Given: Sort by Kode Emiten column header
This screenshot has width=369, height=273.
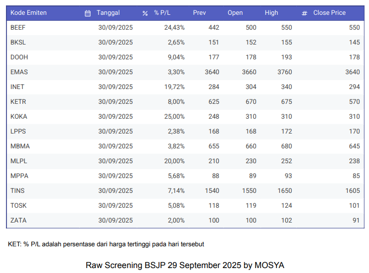Looking at the screenshot, I should click(28, 13).
